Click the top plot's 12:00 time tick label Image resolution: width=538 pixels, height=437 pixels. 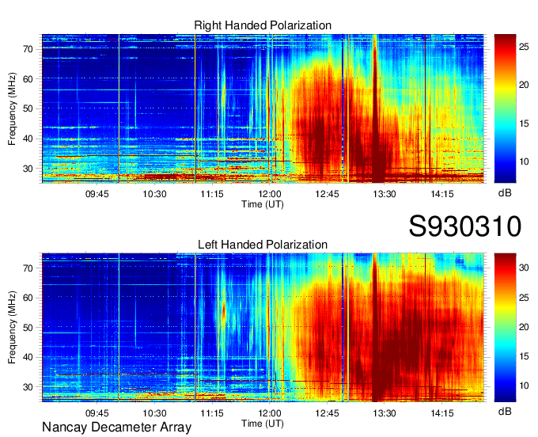coord(269,194)
